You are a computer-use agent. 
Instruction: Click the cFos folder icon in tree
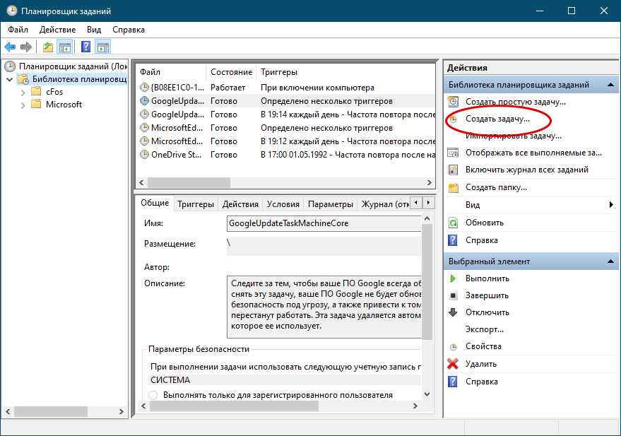(x=36, y=92)
